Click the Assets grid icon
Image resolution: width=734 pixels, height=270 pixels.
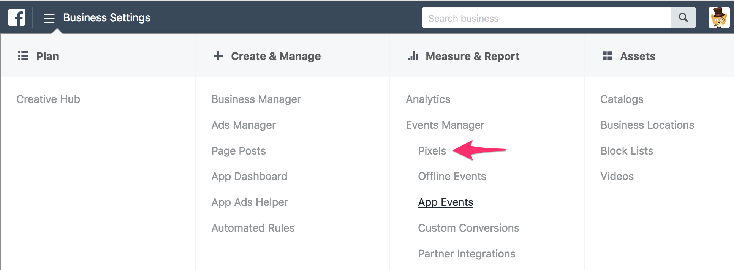[x=607, y=56]
